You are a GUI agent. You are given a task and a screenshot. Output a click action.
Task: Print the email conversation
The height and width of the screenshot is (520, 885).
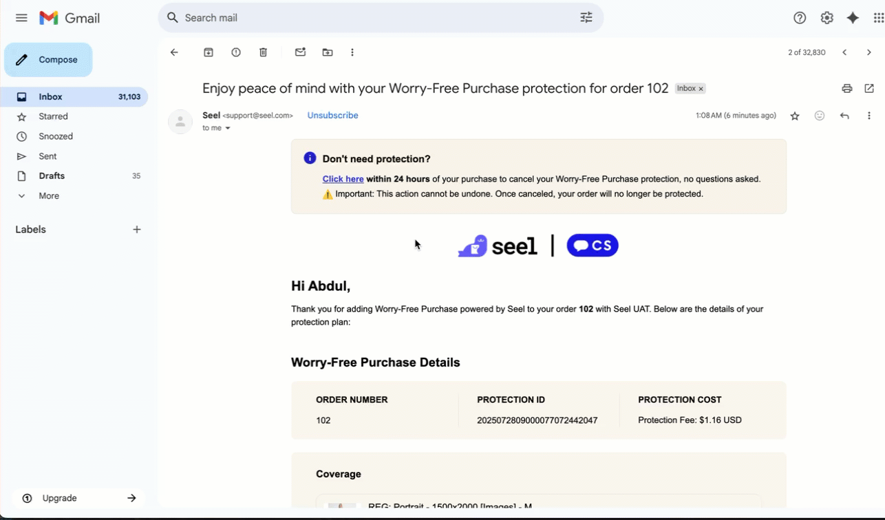[846, 89]
